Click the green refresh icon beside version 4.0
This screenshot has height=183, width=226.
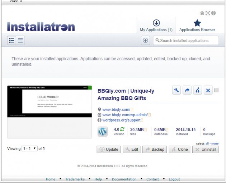tap(122, 129)
